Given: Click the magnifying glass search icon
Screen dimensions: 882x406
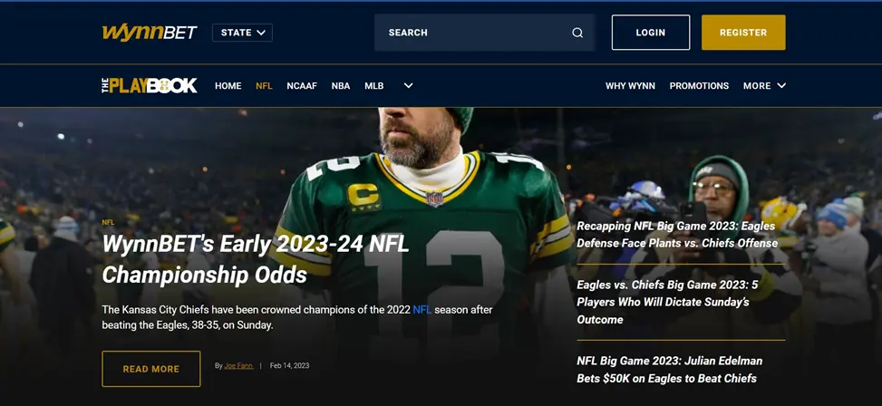Looking at the screenshot, I should (577, 33).
